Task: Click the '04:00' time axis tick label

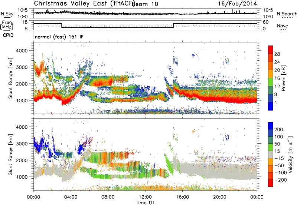Action: click(71, 197)
